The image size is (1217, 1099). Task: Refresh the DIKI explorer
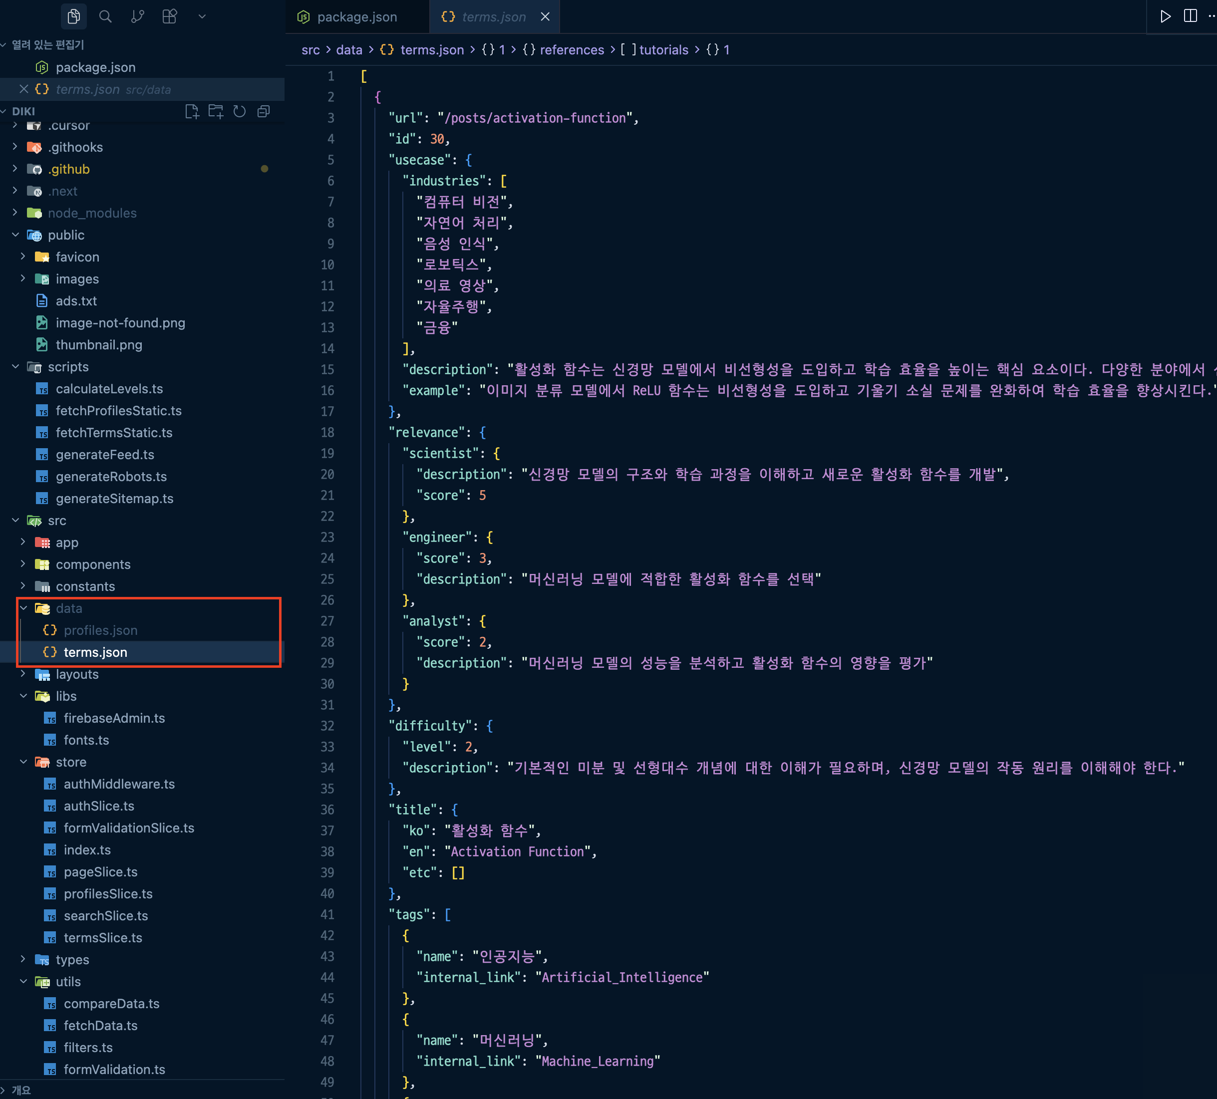click(x=239, y=111)
